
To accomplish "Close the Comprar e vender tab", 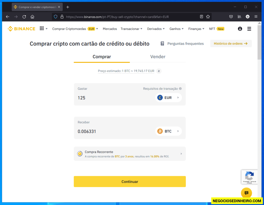I will pyautogui.click(x=59, y=7).
